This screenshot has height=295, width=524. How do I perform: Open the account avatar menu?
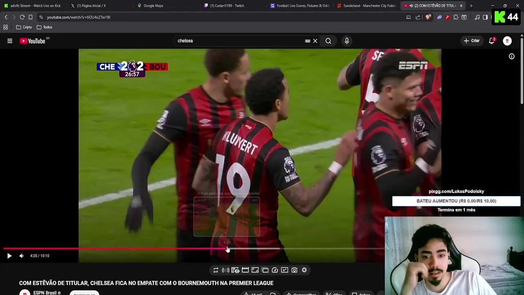[507, 41]
